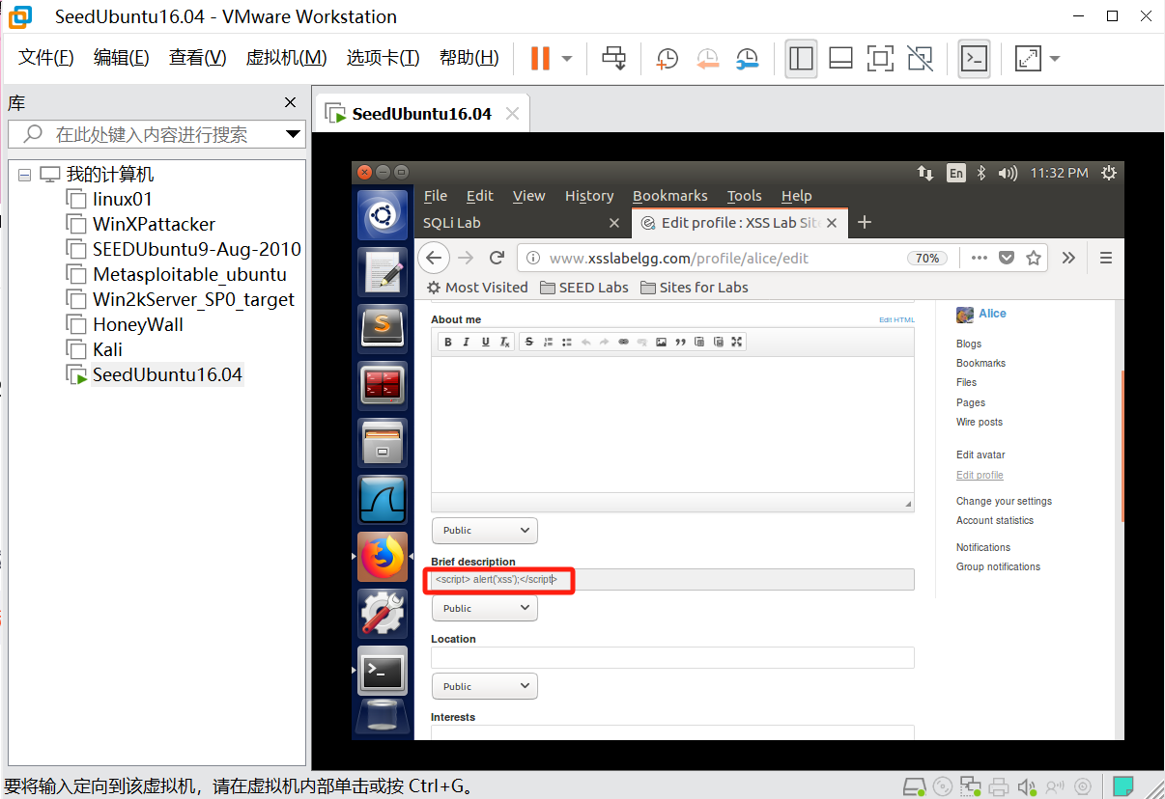This screenshot has width=1165, height=799.
Task: Toggle bold in About me editor
Action: pos(447,342)
